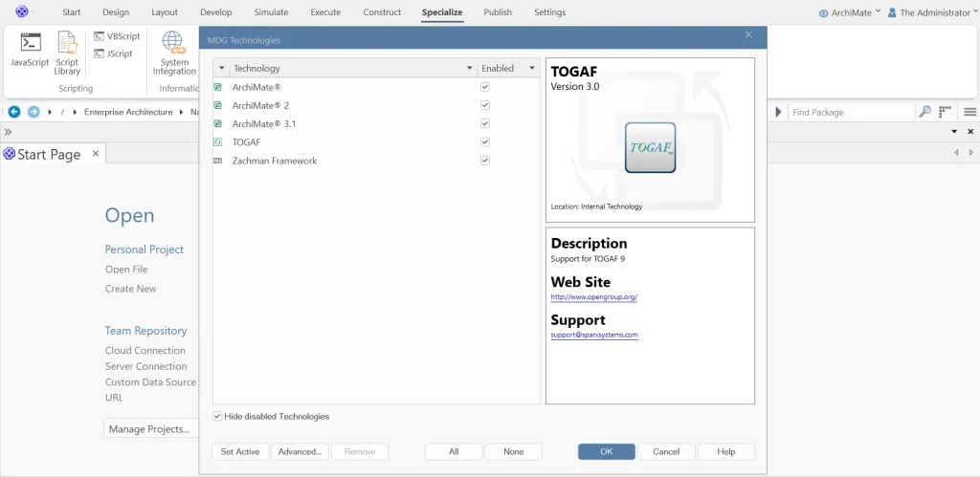Open the JScript console
This screenshot has height=477, width=980.
point(113,54)
